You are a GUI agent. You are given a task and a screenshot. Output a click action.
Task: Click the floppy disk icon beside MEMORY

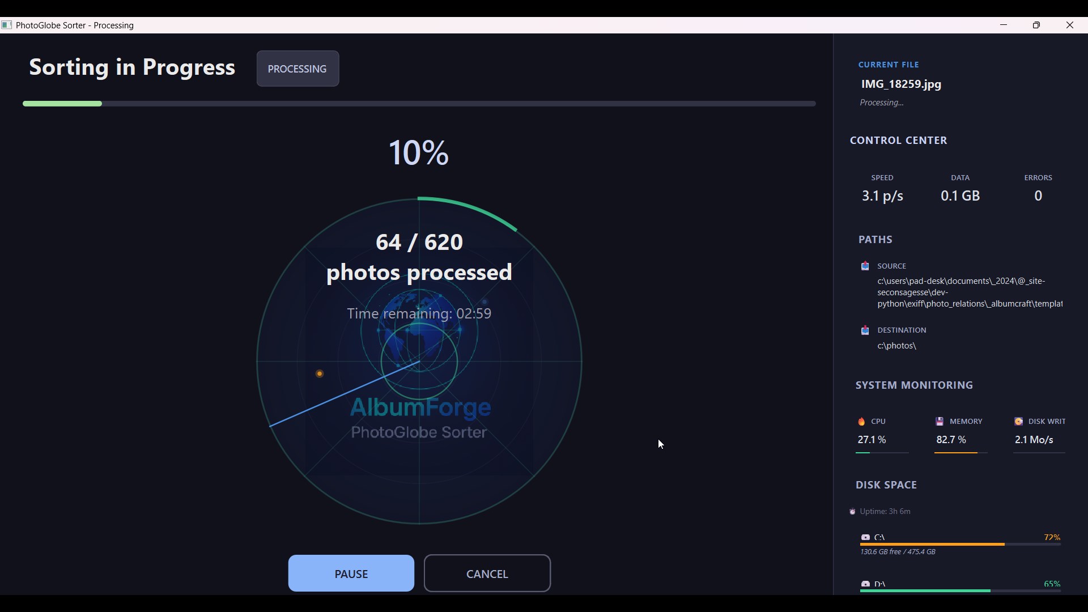click(939, 421)
